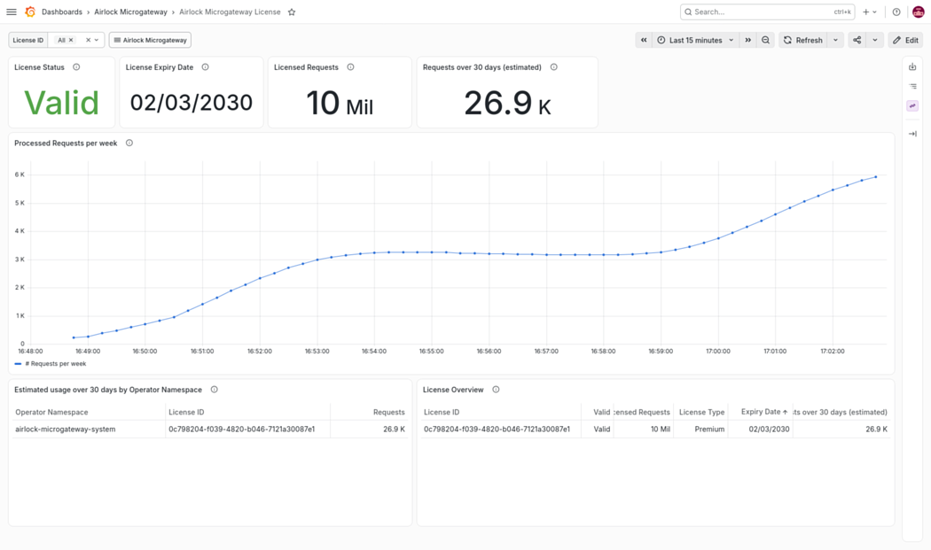The height and width of the screenshot is (550, 931).
Task: Expand the refresh interval dropdown arrow
Action: pyautogui.click(x=835, y=41)
